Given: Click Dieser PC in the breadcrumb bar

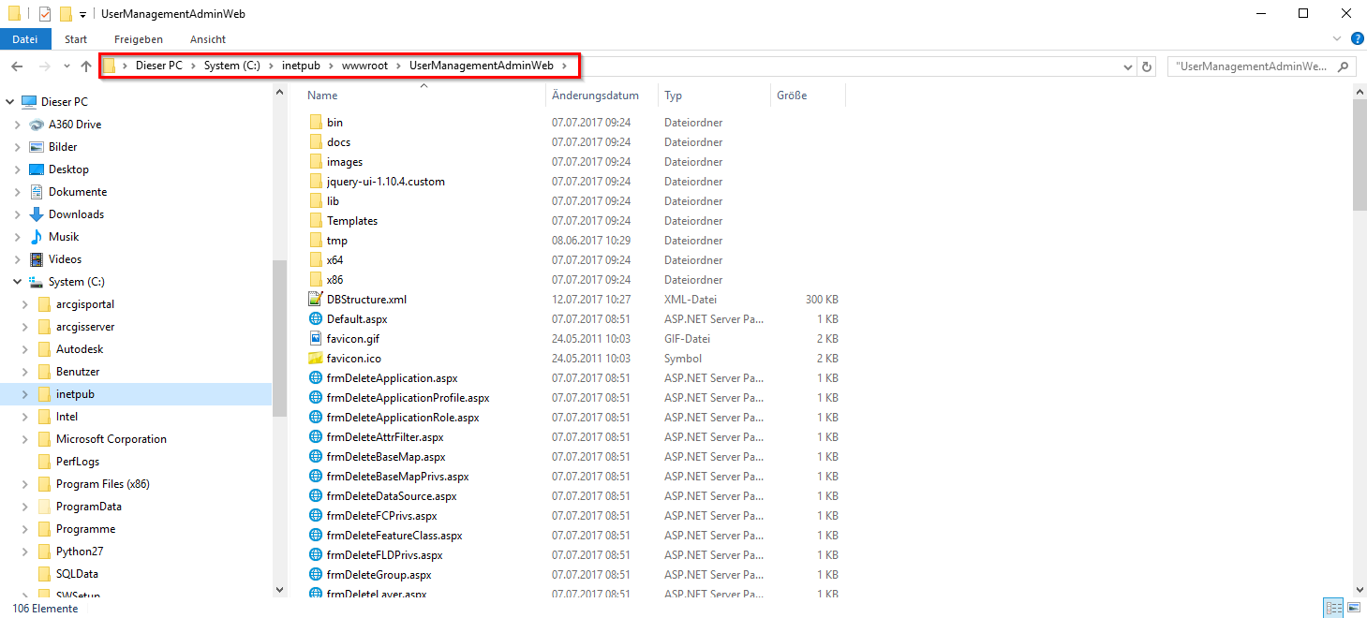Looking at the screenshot, I should pos(156,66).
